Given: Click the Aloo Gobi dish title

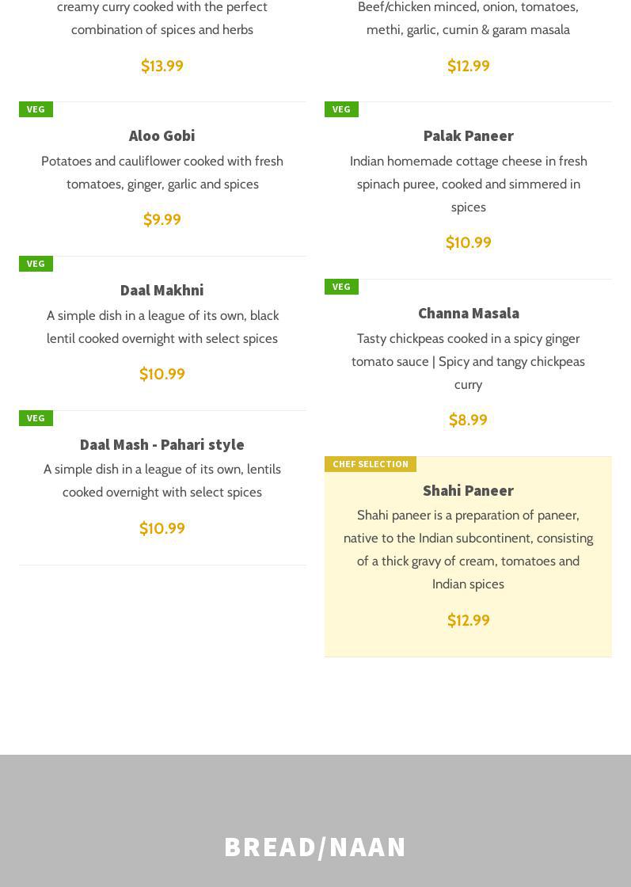Looking at the screenshot, I should (x=162, y=135).
